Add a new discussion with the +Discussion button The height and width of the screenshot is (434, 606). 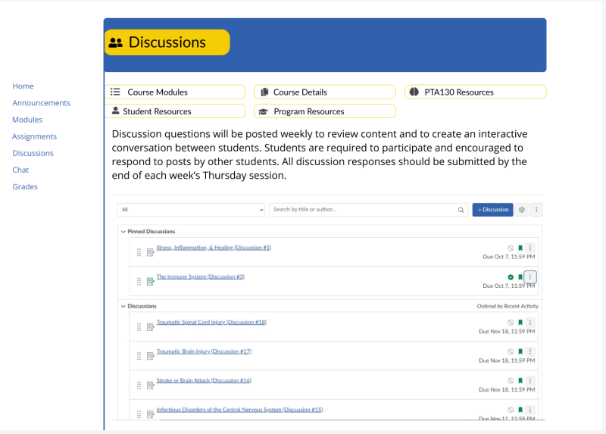coord(492,210)
